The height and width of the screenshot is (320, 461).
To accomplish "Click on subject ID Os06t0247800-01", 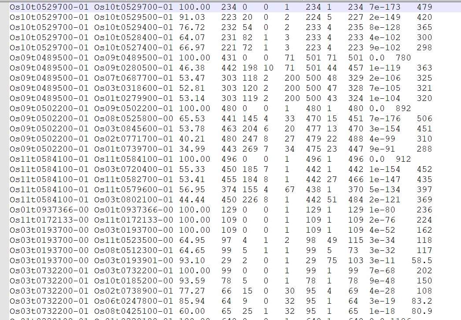I will (134, 301).
